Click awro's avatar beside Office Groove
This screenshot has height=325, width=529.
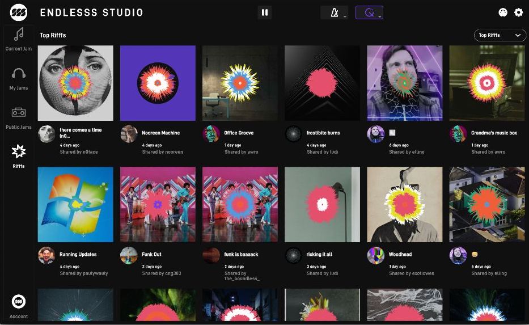pyautogui.click(x=211, y=134)
